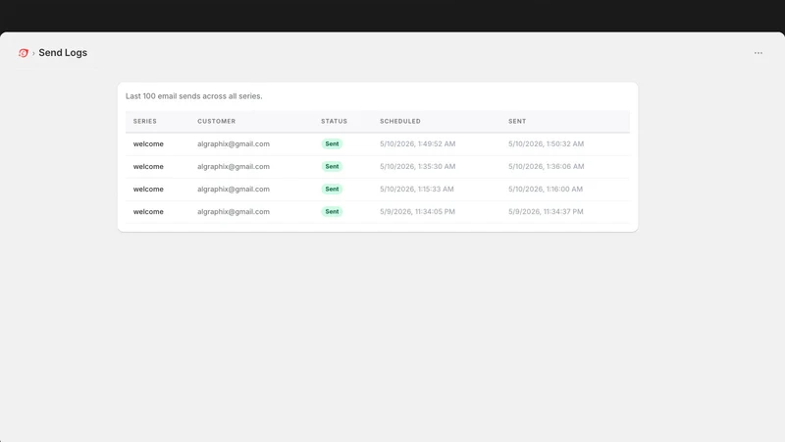
Task: Click sent time 5/10/2026, 1:16:00 AM
Action: point(546,189)
